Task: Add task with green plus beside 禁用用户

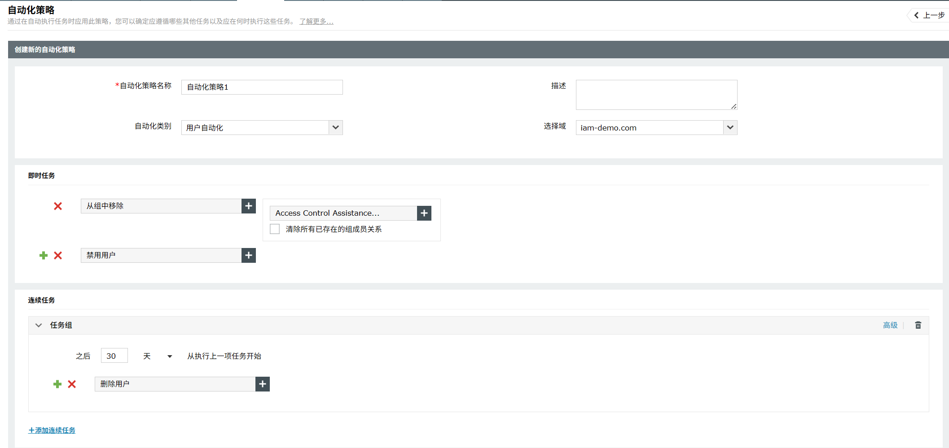Action: pos(44,256)
